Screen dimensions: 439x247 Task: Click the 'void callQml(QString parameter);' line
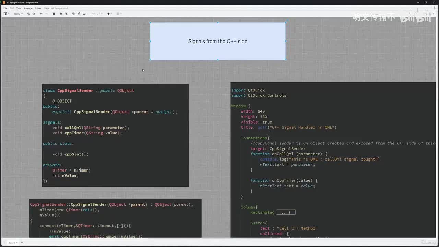91,128
